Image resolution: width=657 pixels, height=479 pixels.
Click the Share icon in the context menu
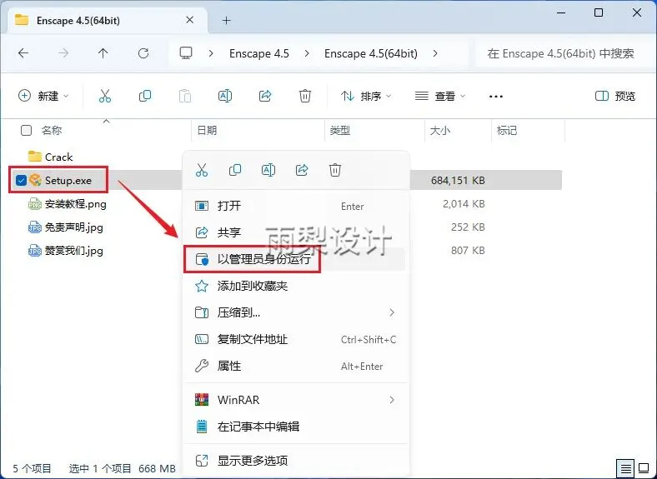pos(302,170)
